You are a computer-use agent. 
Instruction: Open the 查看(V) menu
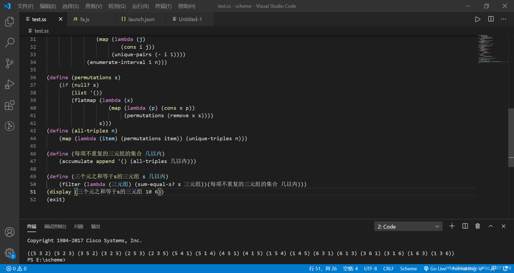coord(94,6)
